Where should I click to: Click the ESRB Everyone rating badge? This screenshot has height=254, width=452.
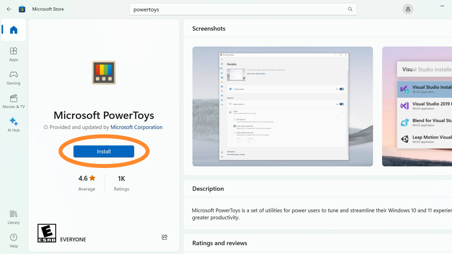[46, 233]
